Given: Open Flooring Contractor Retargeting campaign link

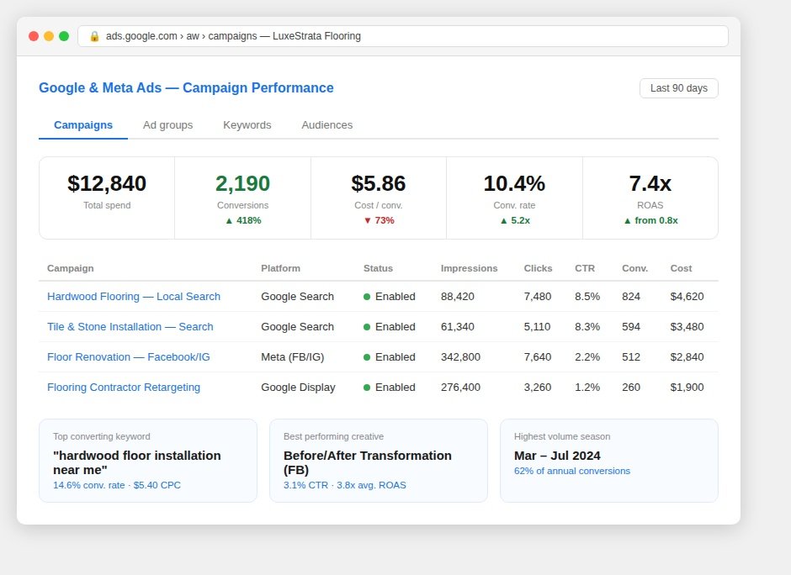Looking at the screenshot, I should pos(124,388).
